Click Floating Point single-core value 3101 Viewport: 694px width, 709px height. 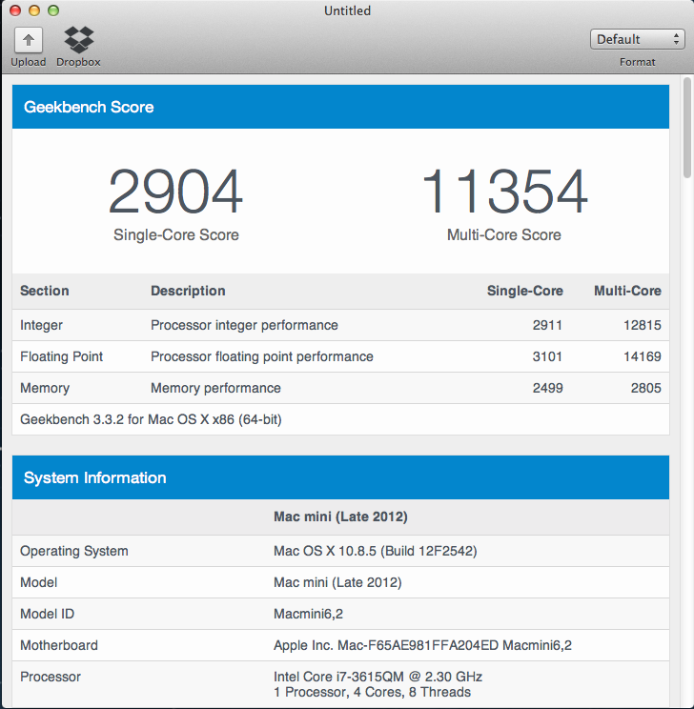547,356
